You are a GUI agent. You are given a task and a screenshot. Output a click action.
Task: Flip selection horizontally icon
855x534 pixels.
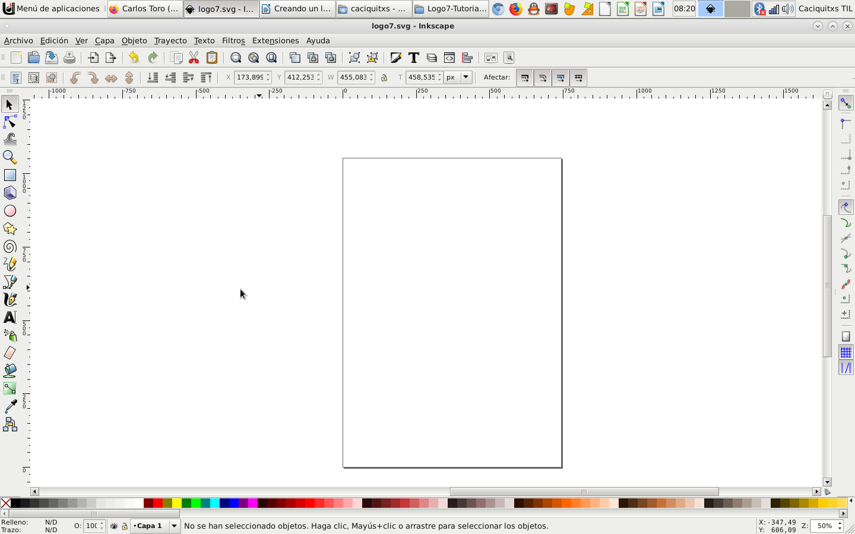111,78
